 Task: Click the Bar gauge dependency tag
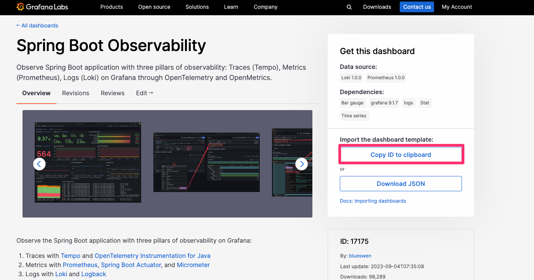(352, 103)
